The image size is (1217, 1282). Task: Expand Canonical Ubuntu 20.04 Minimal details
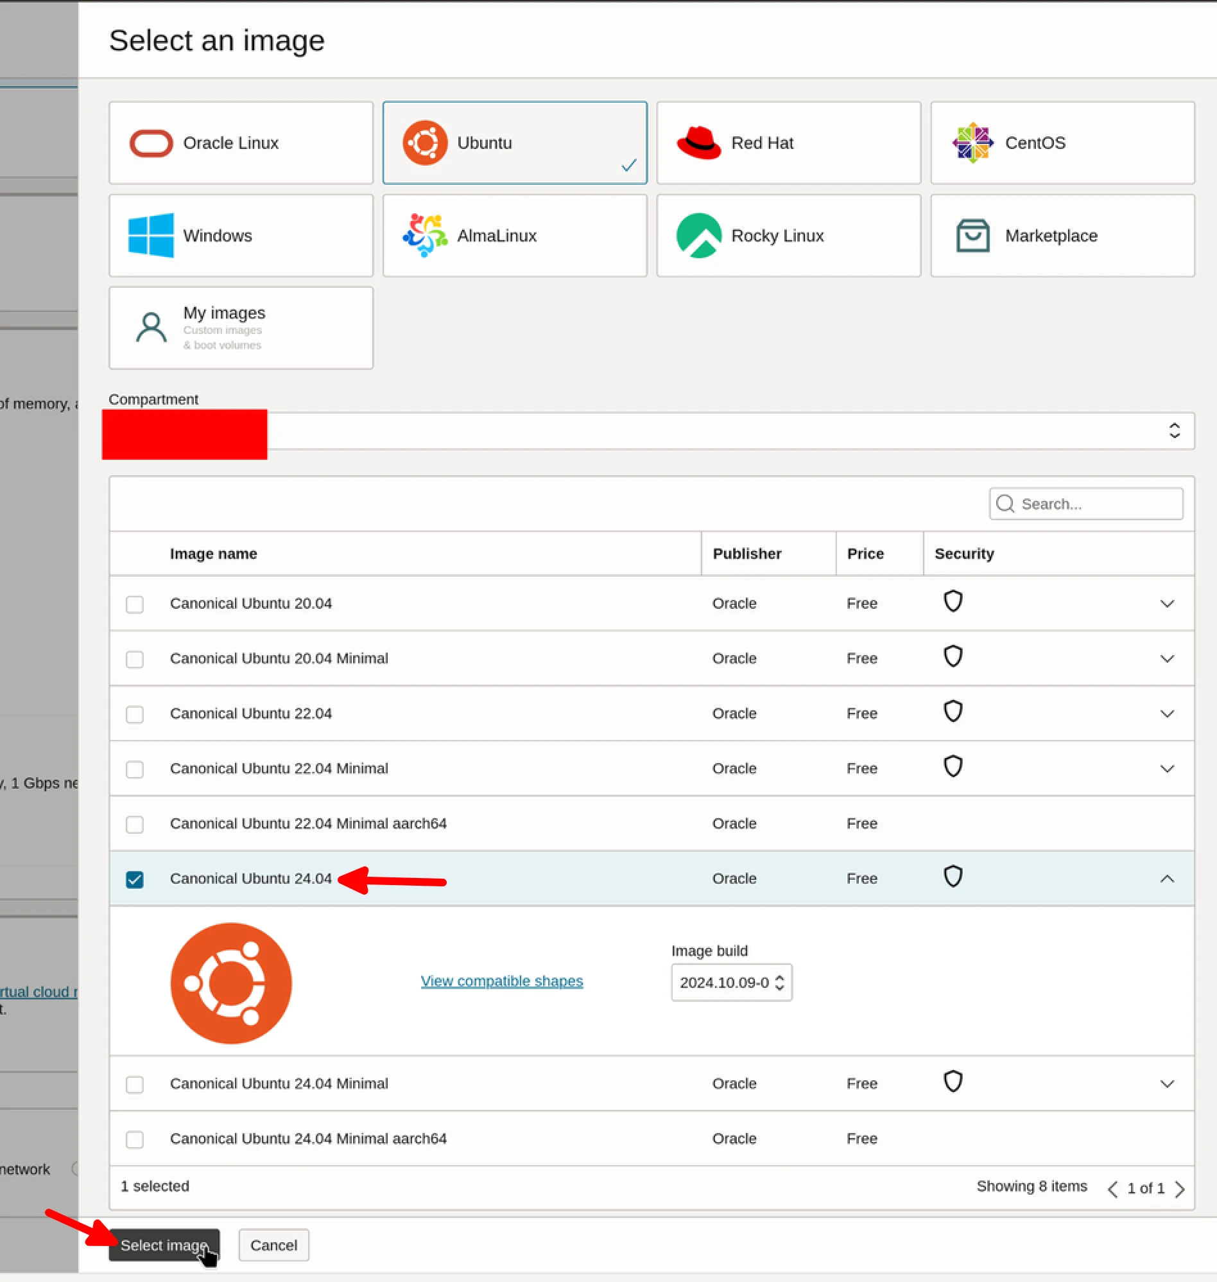tap(1167, 660)
